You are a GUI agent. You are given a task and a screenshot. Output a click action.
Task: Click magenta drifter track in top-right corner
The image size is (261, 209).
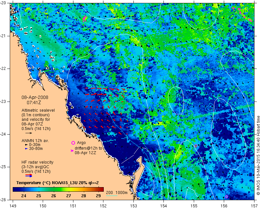coord(242,14)
